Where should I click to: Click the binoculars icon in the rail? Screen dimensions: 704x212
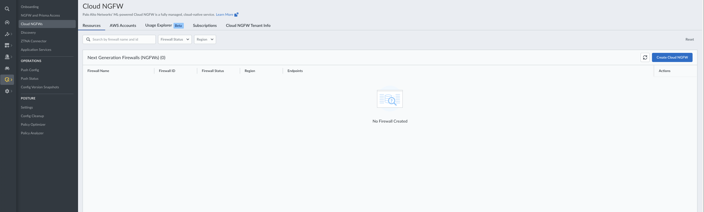(7, 68)
